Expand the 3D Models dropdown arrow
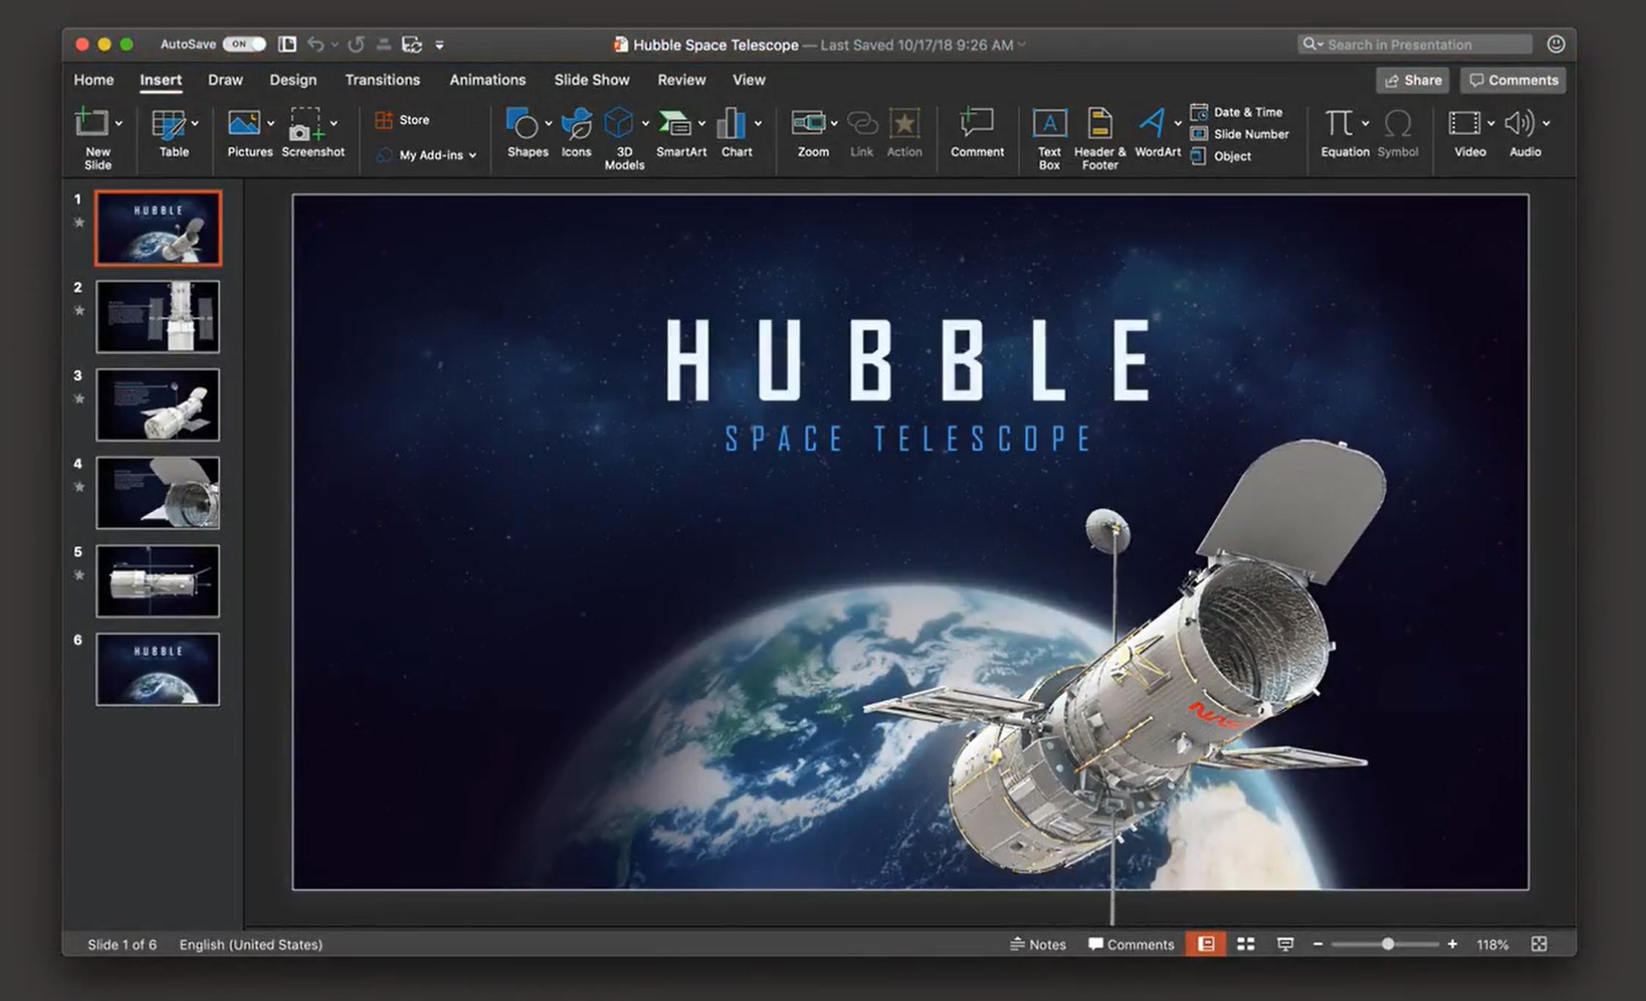Viewport: 1646px width, 1001px height. (x=645, y=124)
